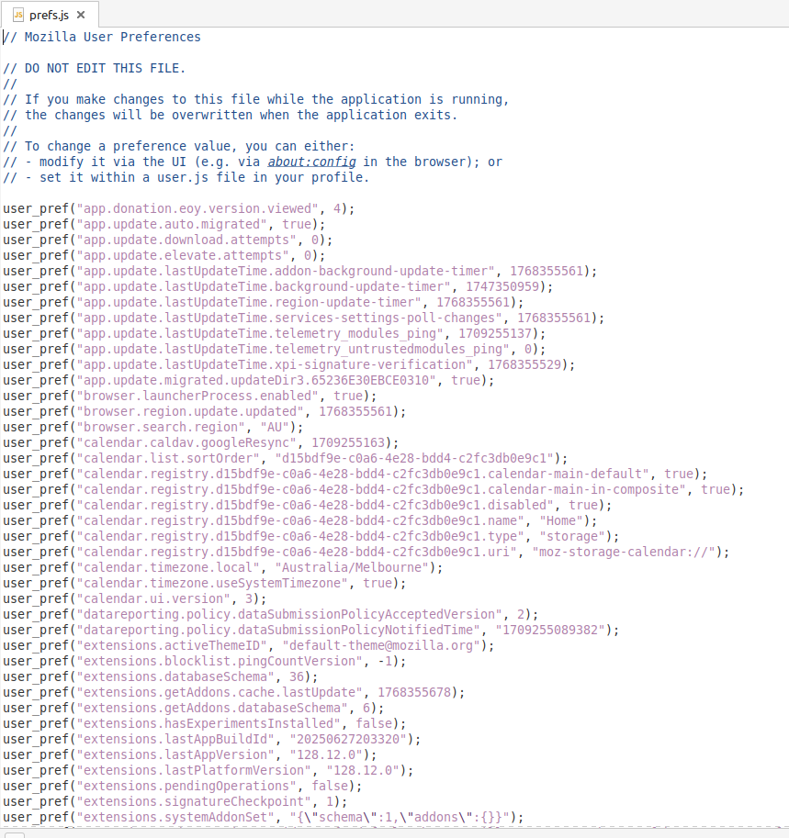Image resolution: width=789 pixels, height=838 pixels.
Task: Click the app.donation.eoy.version.viewed preference string
Action: click(x=197, y=208)
